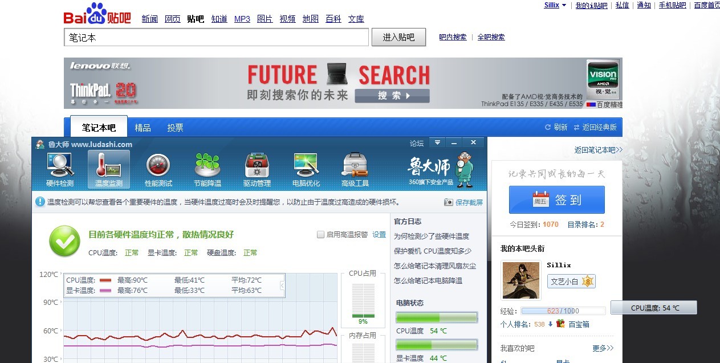Open 通知 link in top bar

644,5
